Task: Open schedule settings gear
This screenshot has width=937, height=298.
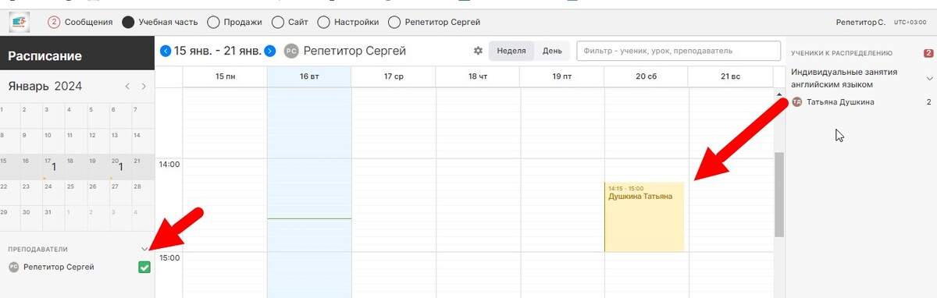Action: click(478, 51)
